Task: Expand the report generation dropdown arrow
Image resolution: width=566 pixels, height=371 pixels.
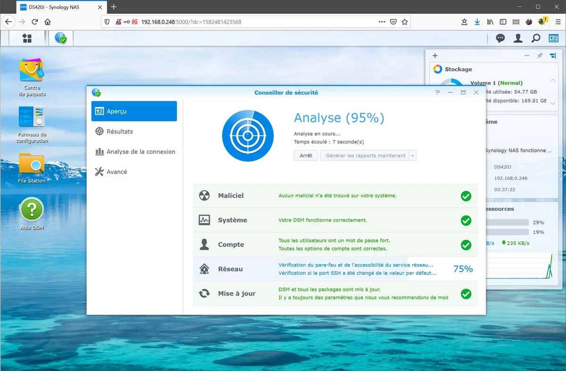Action: click(x=413, y=156)
